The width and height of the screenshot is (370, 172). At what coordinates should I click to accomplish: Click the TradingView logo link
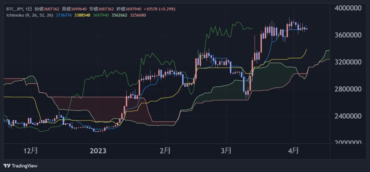[x=21, y=166]
